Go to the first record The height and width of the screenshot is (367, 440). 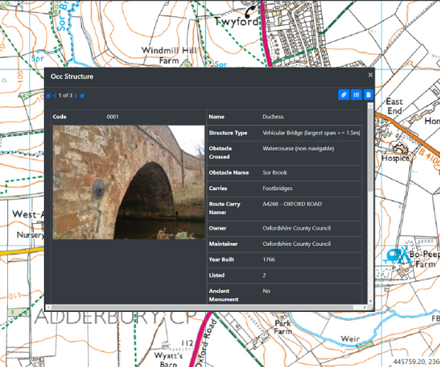tap(48, 95)
